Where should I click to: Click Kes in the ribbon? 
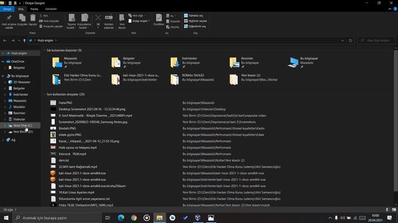point(44,15)
